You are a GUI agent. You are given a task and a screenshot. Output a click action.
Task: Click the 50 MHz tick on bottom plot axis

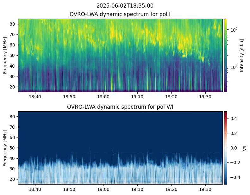point(13,148)
